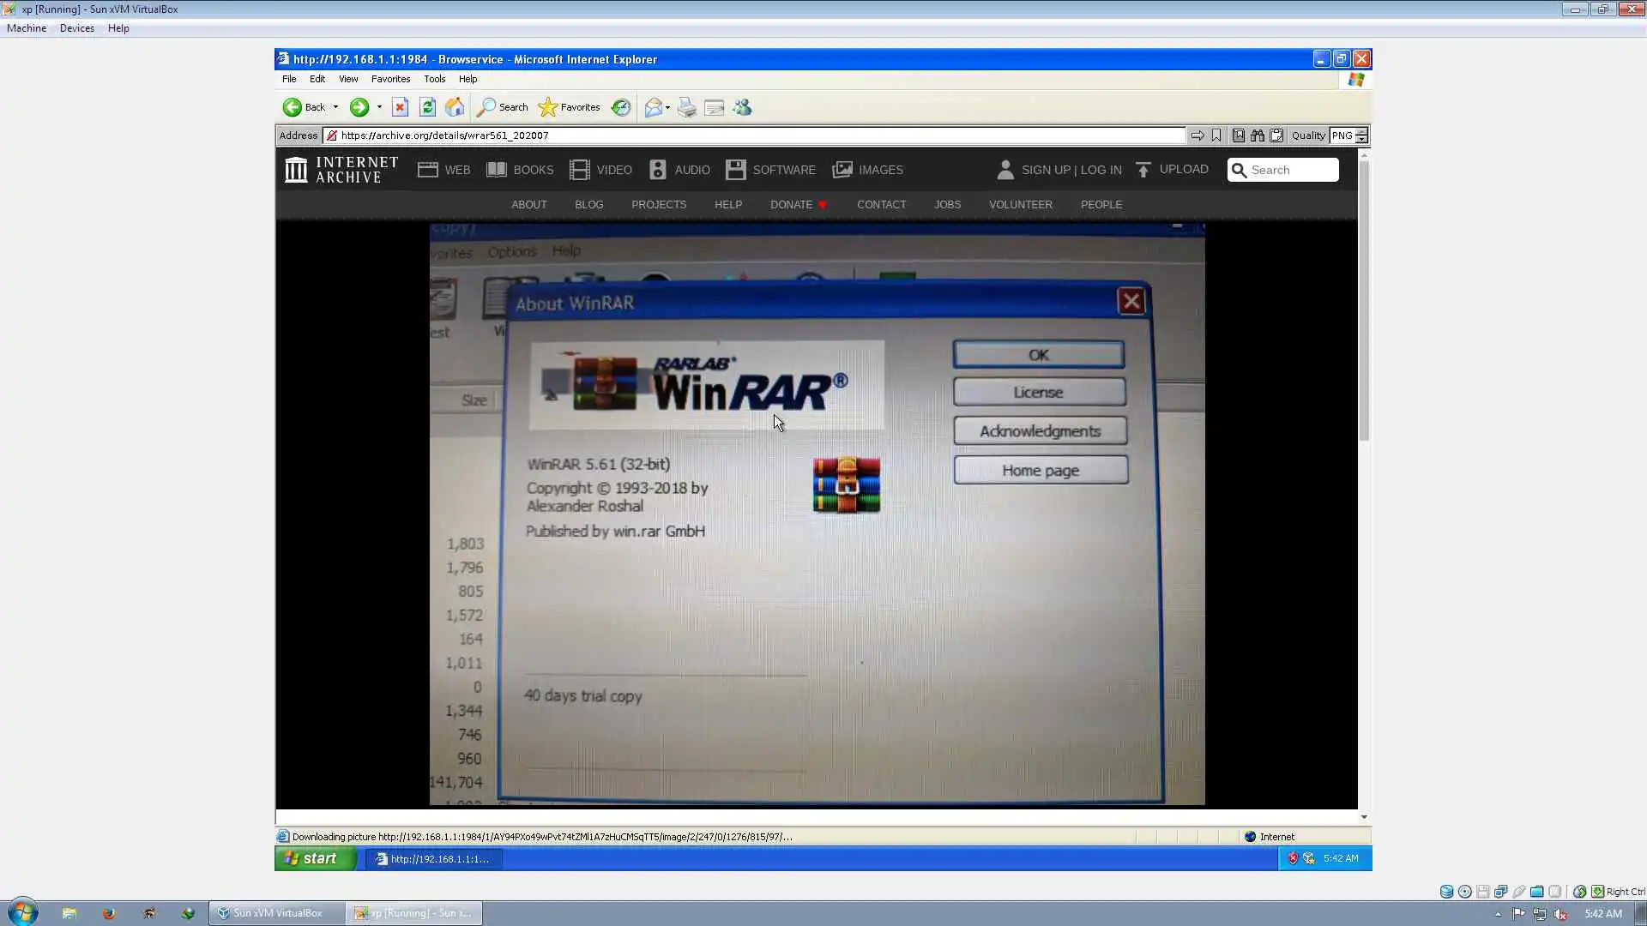The width and height of the screenshot is (1647, 926).
Task: Click the Messenger toolbar icon
Action: [743, 107]
